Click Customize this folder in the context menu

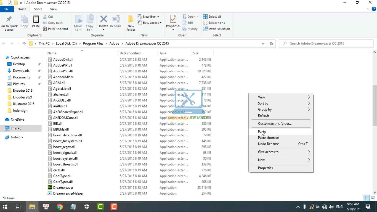coord(275,123)
